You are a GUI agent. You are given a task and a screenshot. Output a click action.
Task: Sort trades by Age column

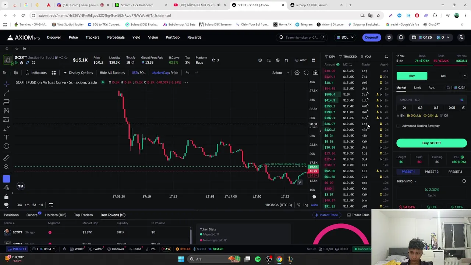click(x=384, y=64)
